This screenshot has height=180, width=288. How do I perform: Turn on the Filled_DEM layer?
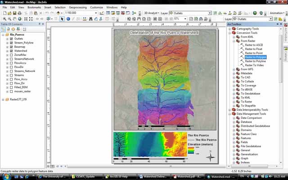(11, 87)
